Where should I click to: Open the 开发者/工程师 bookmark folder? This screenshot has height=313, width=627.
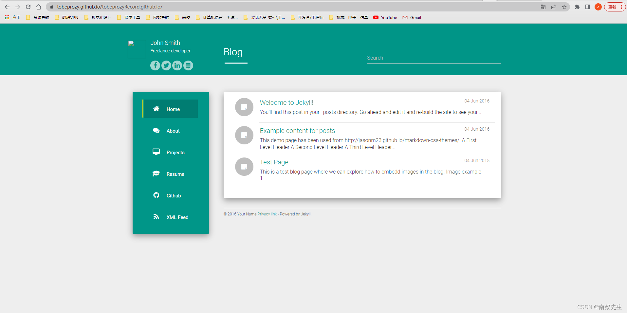[307, 18]
